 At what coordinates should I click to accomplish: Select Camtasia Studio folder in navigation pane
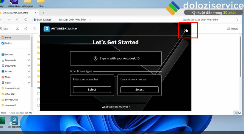[12, 88]
